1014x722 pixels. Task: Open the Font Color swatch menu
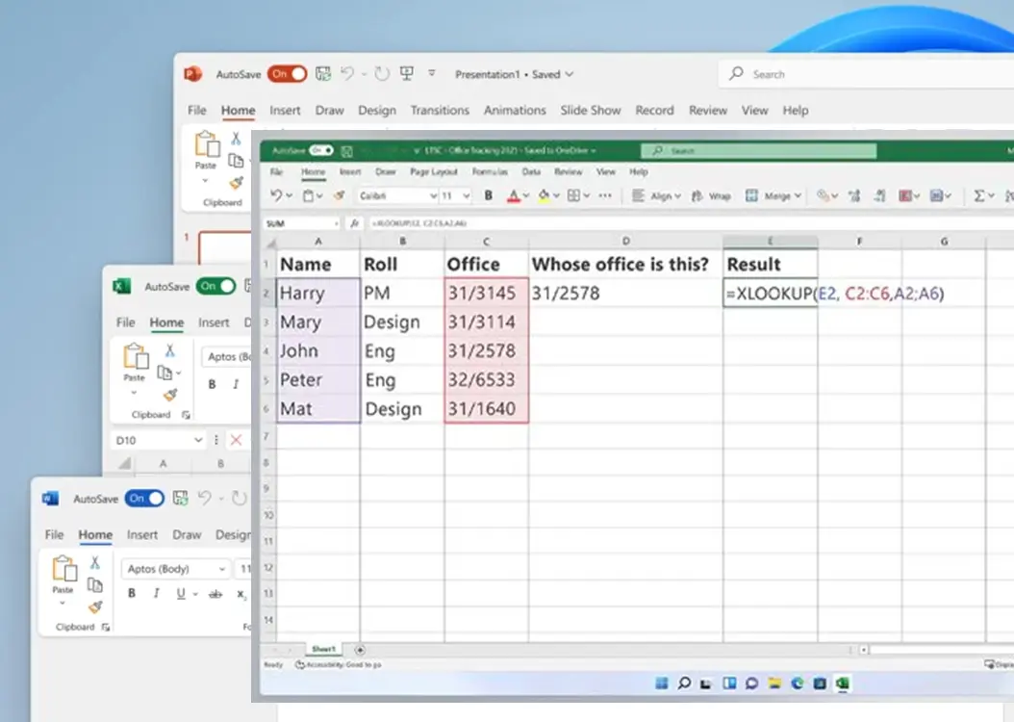(514, 195)
